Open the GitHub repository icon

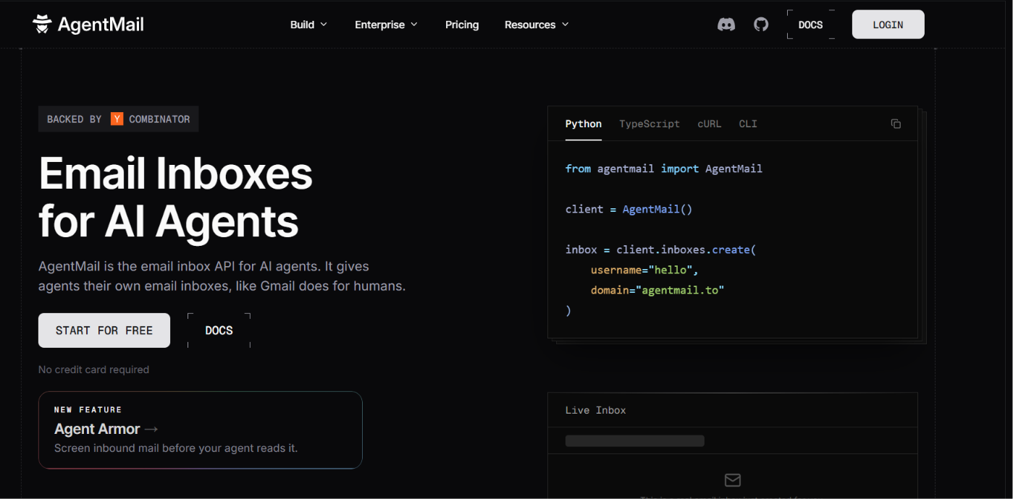(761, 25)
